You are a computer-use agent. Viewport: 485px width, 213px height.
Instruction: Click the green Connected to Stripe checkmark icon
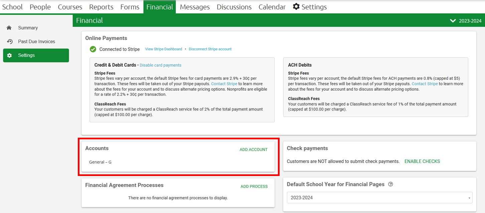coord(93,49)
